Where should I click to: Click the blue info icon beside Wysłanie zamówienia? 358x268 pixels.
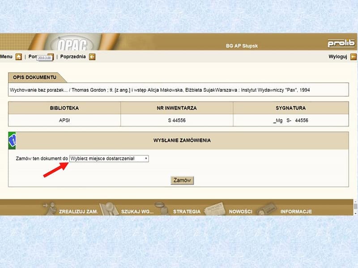[12, 140]
